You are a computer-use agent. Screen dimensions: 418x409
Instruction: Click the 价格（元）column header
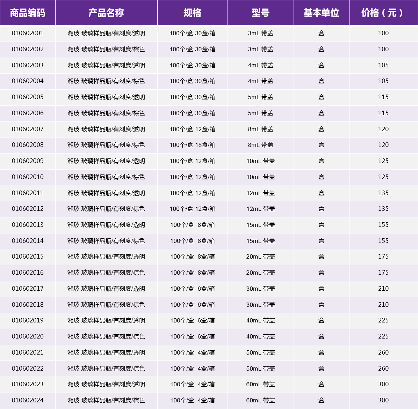click(383, 13)
